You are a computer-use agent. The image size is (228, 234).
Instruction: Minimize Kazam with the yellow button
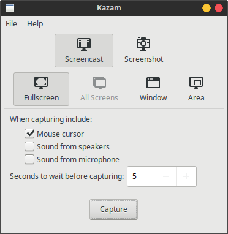(x=207, y=8)
